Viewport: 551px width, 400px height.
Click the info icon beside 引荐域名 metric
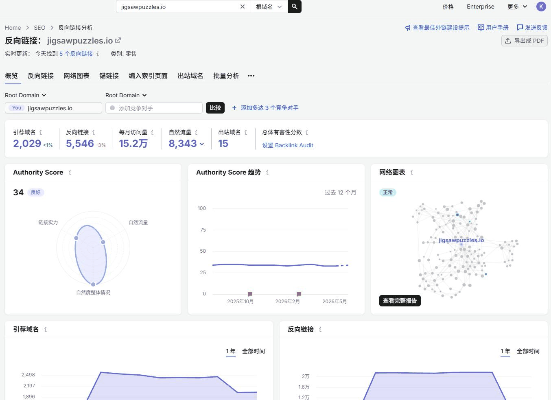pyautogui.click(x=41, y=132)
